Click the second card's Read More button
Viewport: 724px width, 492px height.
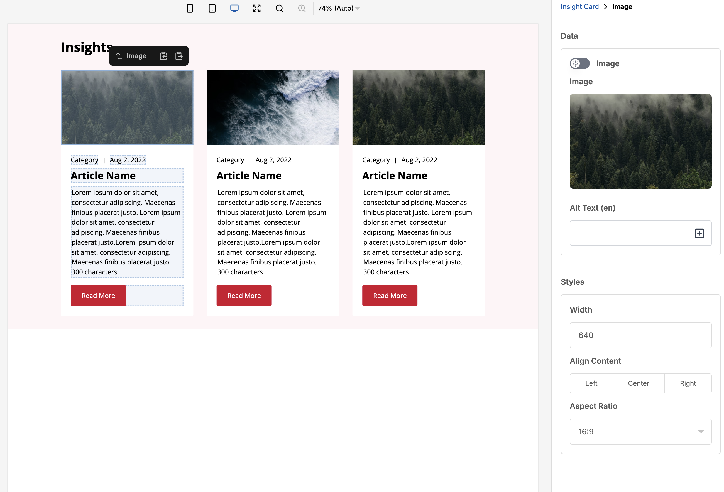tap(244, 296)
